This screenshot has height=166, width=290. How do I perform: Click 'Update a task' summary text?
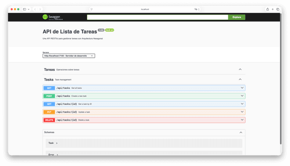click(x=84, y=112)
